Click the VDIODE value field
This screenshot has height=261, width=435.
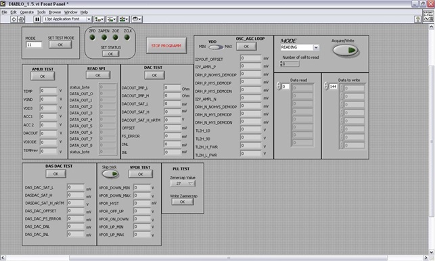pos(49,142)
